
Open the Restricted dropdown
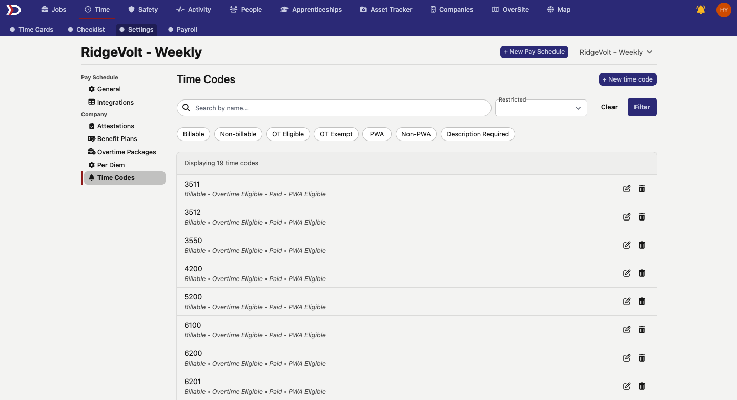(x=541, y=108)
